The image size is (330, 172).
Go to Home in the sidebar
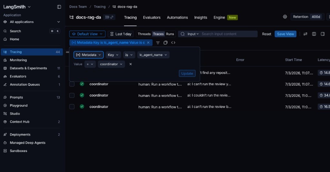pos(32,39)
